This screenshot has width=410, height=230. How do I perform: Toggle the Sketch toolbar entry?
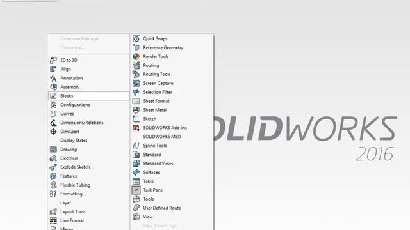coord(149,119)
